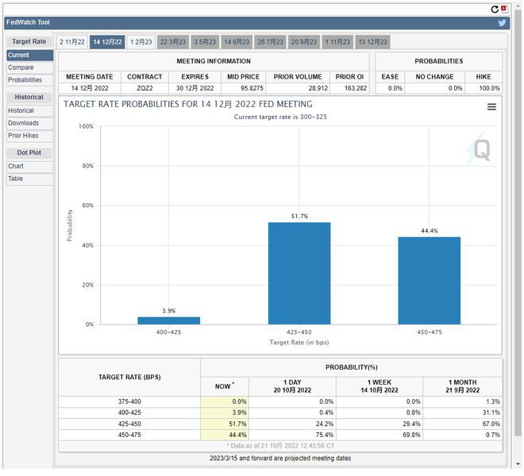
Task: Switch to the 22 3月23 meeting tab
Action: (173, 41)
